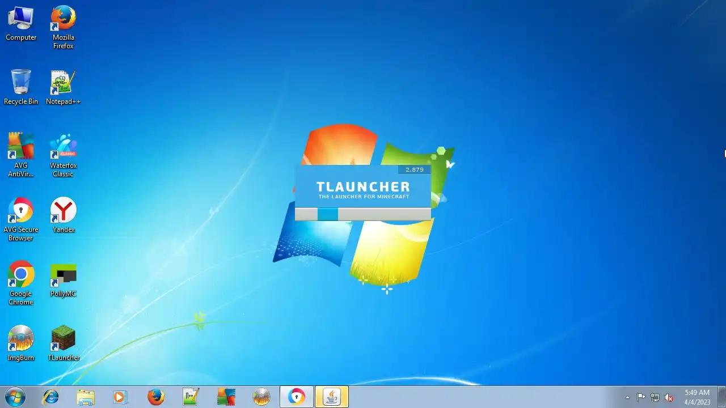Open the network status tray icon
The height and width of the screenshot is (408, 726).
[655, 397]
